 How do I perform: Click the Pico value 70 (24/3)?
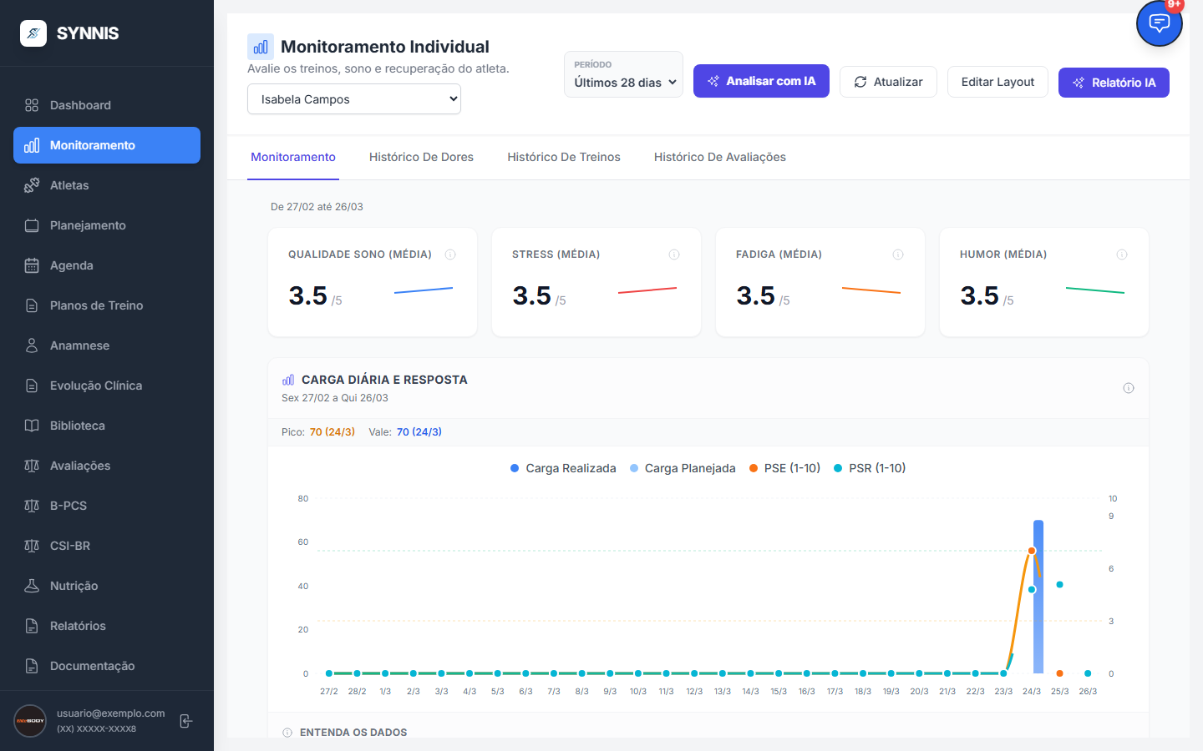[x=332, y=431]
